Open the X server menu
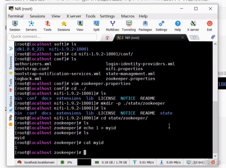The height and width of the screenshot is (168, 226). [x=74, y=16]
